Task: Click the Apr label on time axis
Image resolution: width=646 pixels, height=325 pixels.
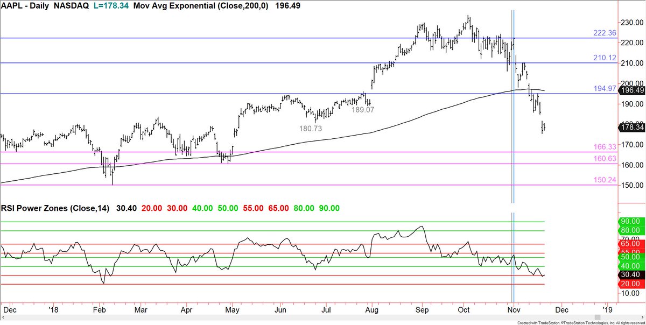Action: 187,310
